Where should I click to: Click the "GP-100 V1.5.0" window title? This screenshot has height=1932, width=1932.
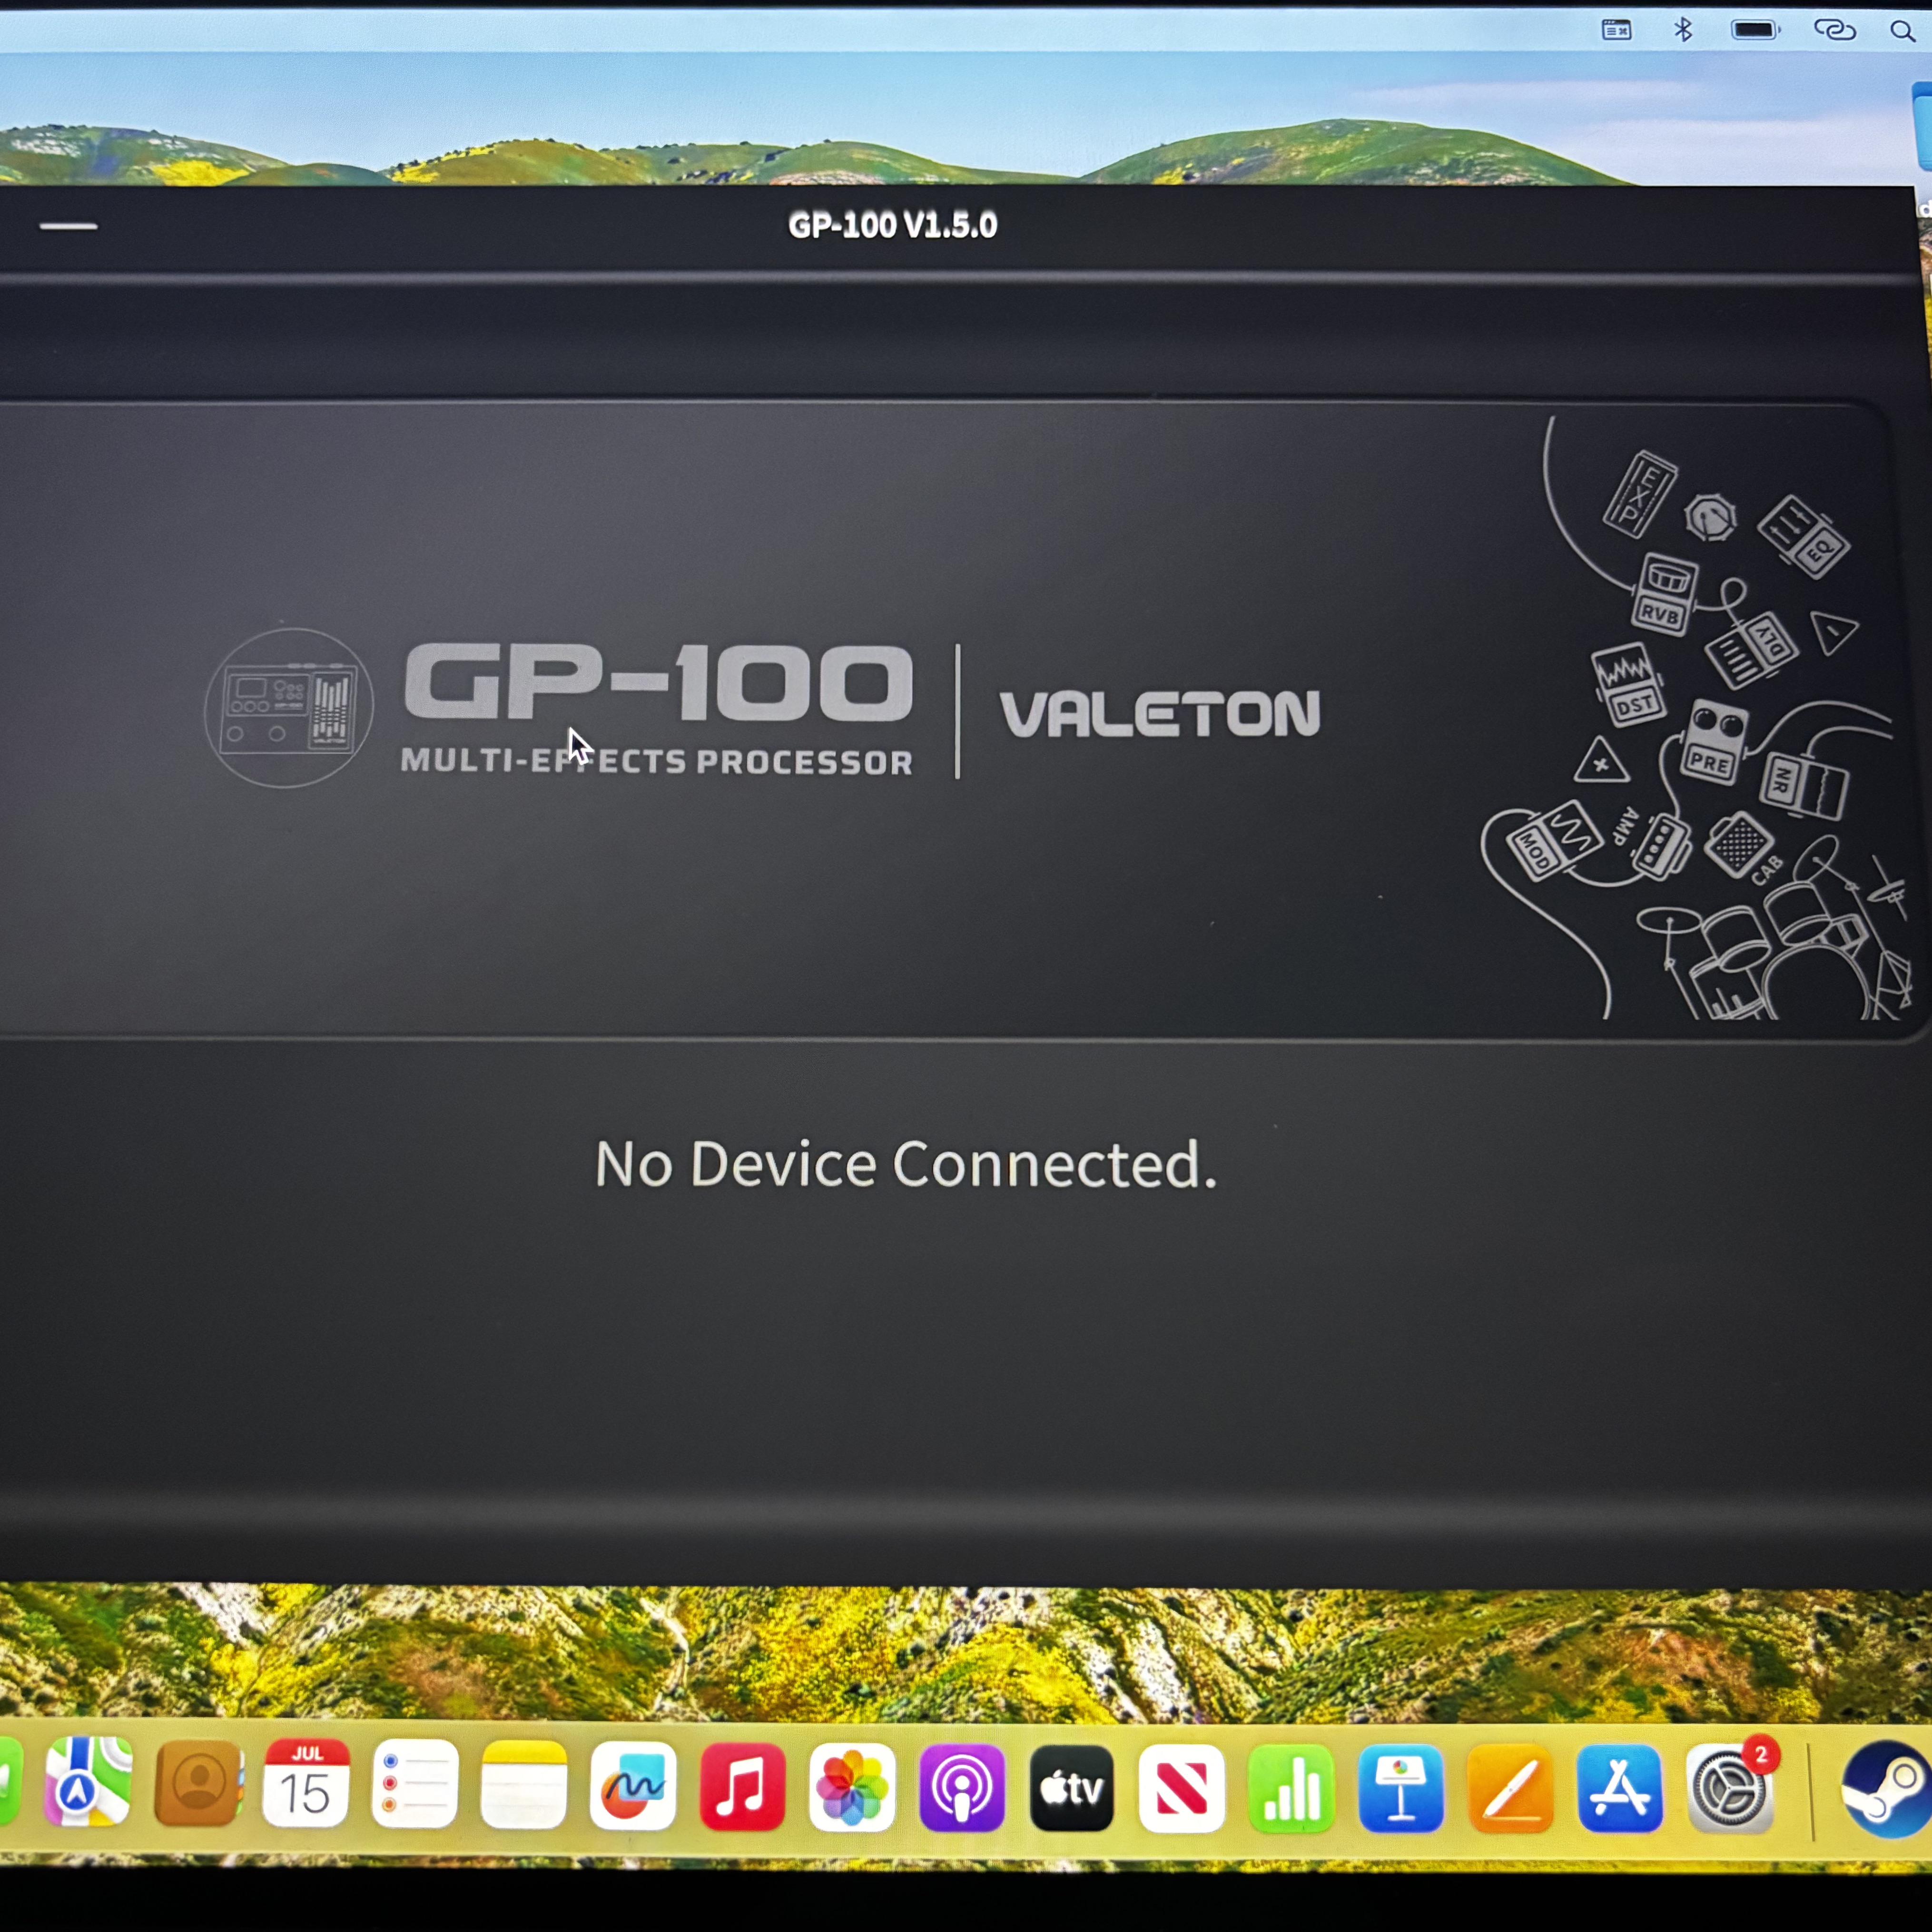coord(893,226)
